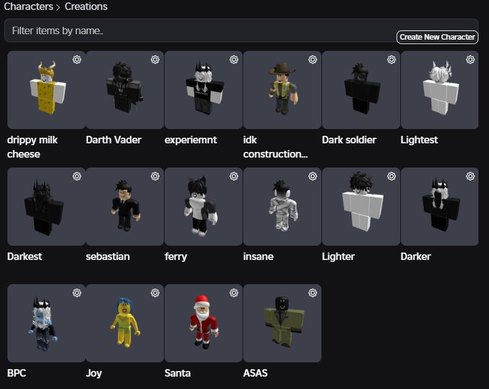Open settings gear on Darth Vader card
This screenshot has height=389, width=489.
(155, 60)
